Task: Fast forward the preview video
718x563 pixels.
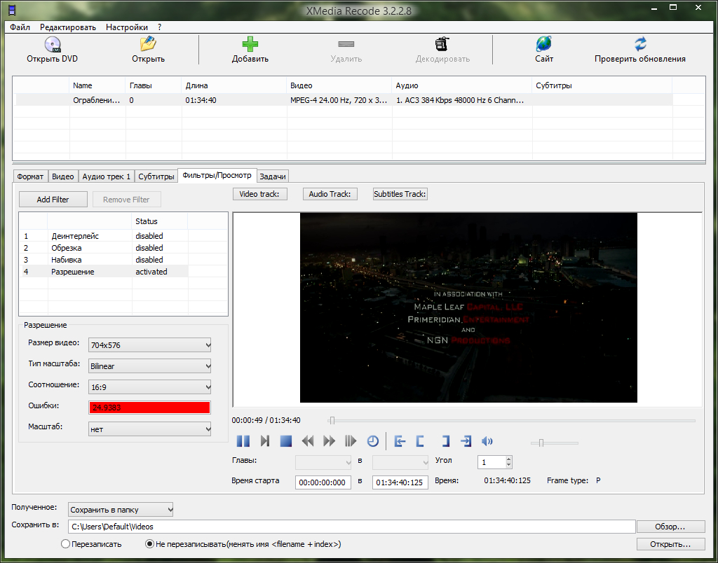Action: click(x=329, y=441)
